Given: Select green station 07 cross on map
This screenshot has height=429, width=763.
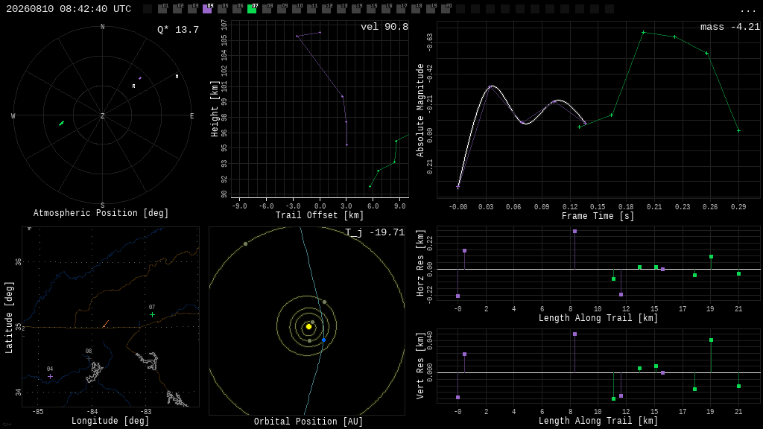Looking at the screenshot, I should click(x=152, y=315).
